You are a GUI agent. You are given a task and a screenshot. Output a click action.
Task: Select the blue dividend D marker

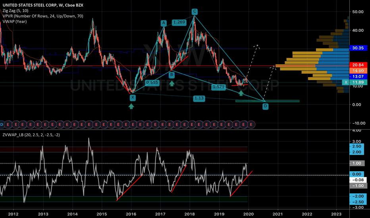[2, 124]
